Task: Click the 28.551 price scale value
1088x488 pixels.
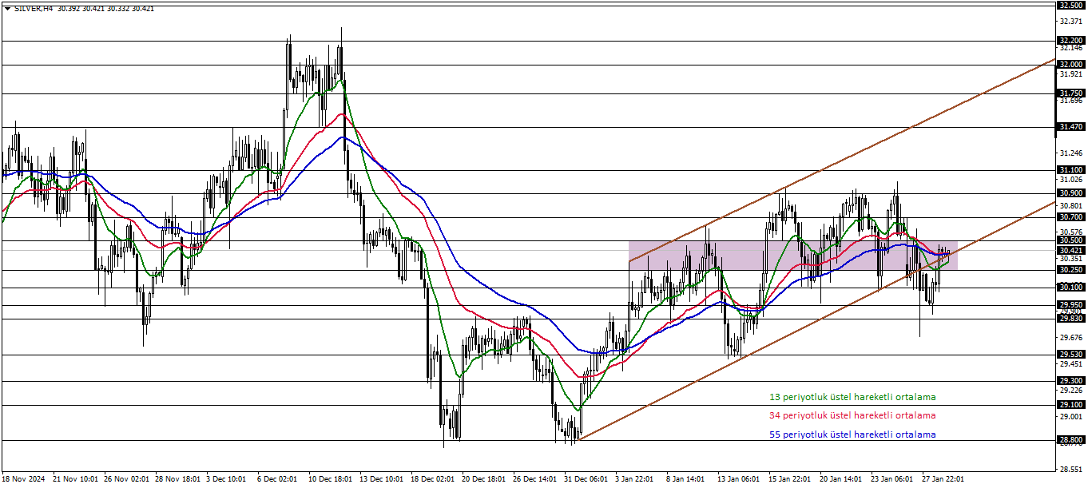Action: point(1071,470)
